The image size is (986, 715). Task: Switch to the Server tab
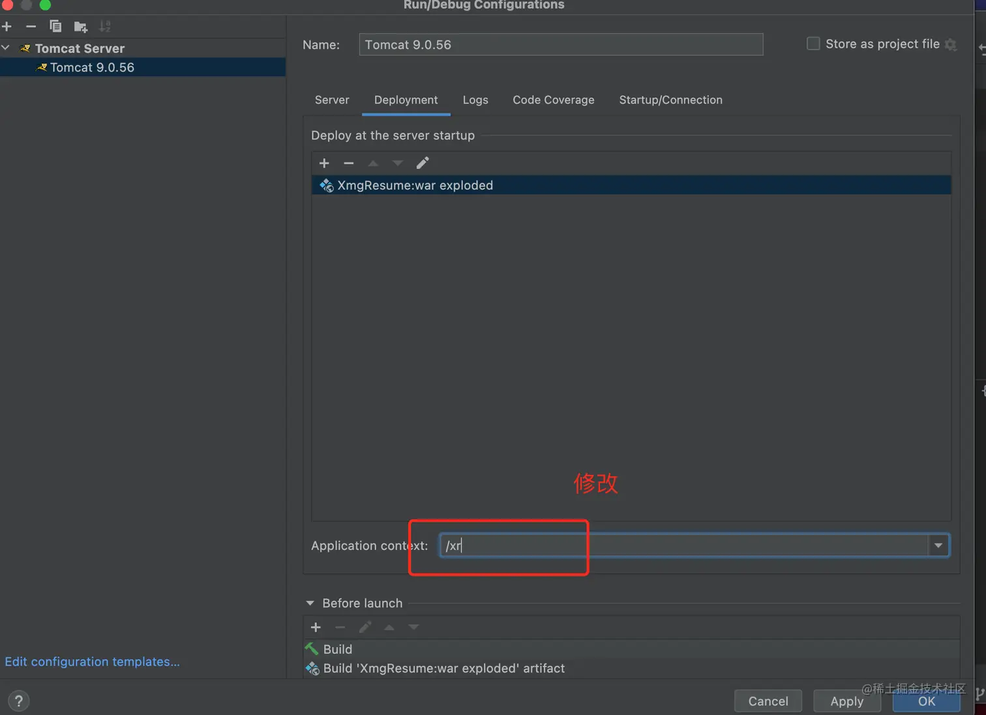[x=332, y=100]
